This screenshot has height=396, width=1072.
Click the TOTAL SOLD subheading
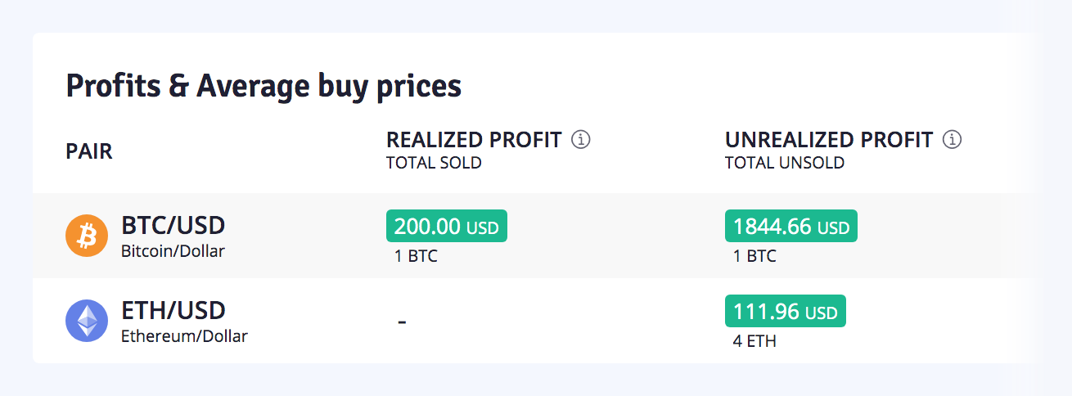434,163
